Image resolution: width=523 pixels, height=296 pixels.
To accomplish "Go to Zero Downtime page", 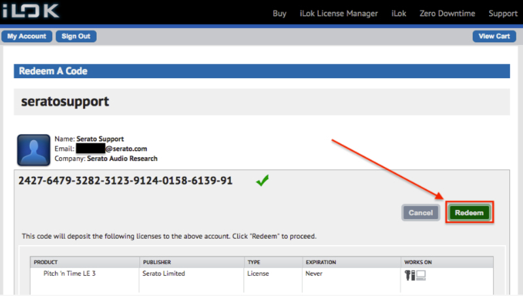I will click(447, 14).
